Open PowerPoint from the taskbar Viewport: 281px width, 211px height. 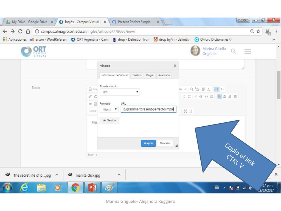92,188
